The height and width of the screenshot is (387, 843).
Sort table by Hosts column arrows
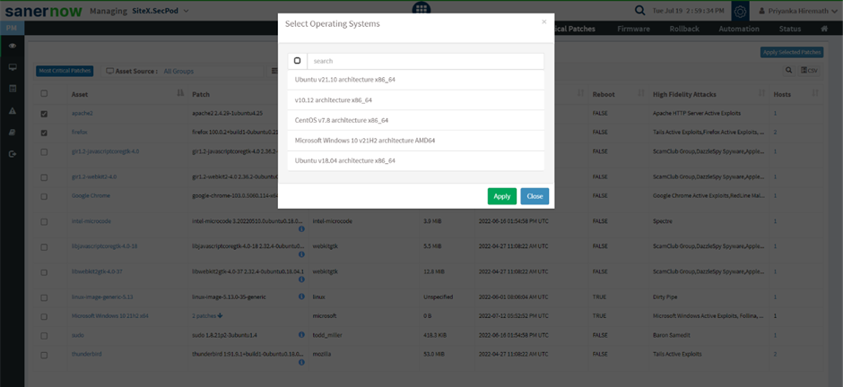(x=815, y=94)
